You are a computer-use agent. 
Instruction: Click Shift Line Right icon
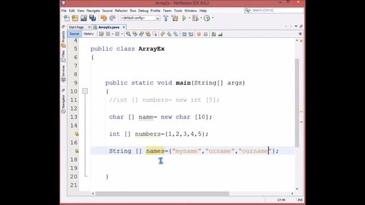(190, 34)
